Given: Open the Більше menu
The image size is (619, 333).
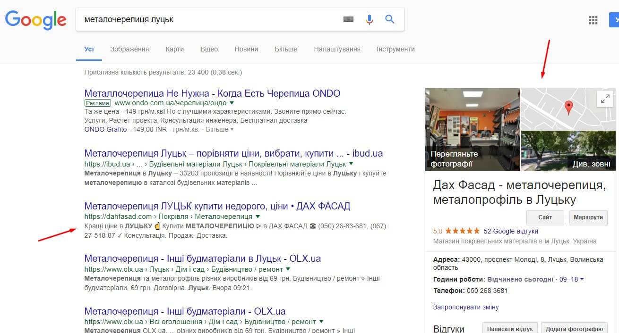Looking at the screenshot, I should (286, 49).
